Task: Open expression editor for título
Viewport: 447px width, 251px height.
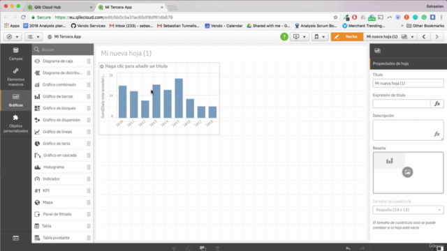Action: [x=437, y=104]
